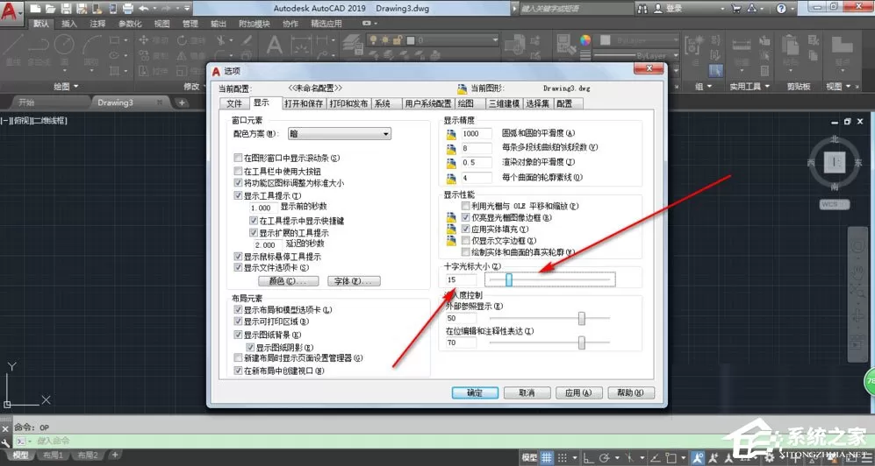The image size is (875, 466).
Task: Click the shopping cart icon in title bar
Action: coord(736,9)
